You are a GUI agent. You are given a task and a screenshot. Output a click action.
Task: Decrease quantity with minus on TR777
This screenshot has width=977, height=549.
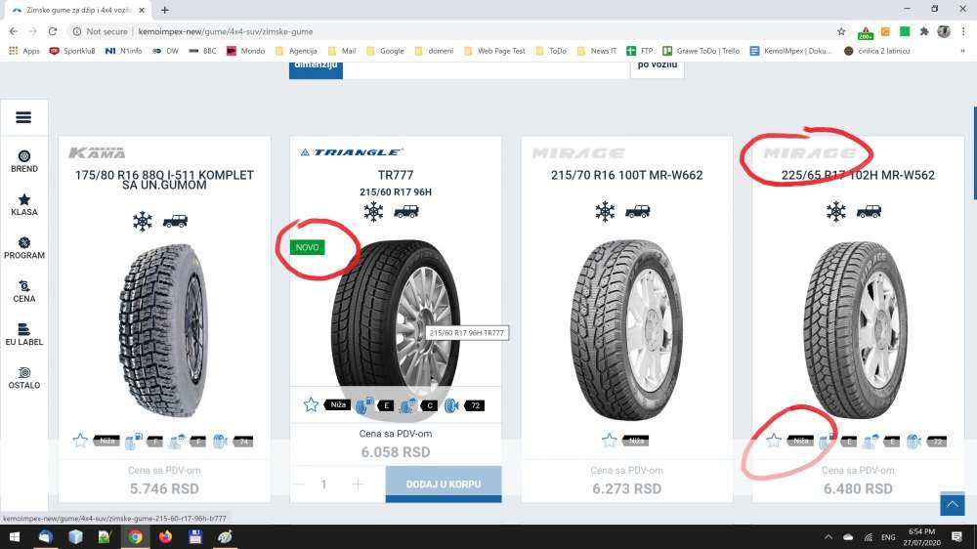(300, 485)
